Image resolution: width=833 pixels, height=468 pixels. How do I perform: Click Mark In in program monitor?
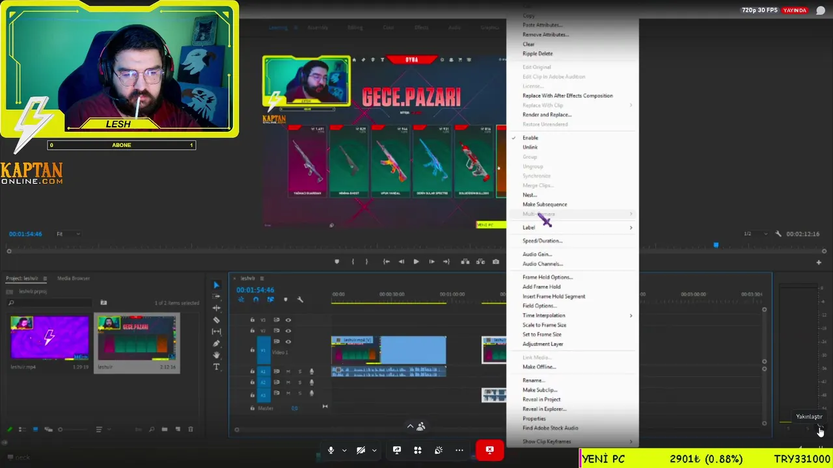[353, 262]
